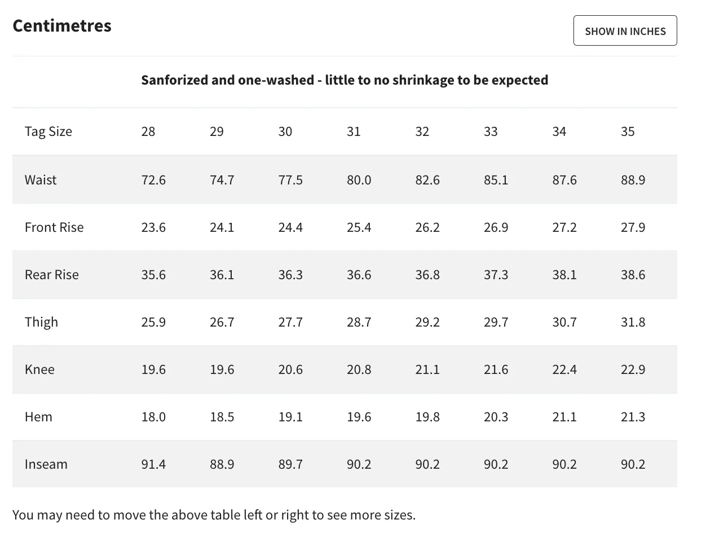Click tag size 32 column header
The image size is (706, 546).
(x=422, y=131)
